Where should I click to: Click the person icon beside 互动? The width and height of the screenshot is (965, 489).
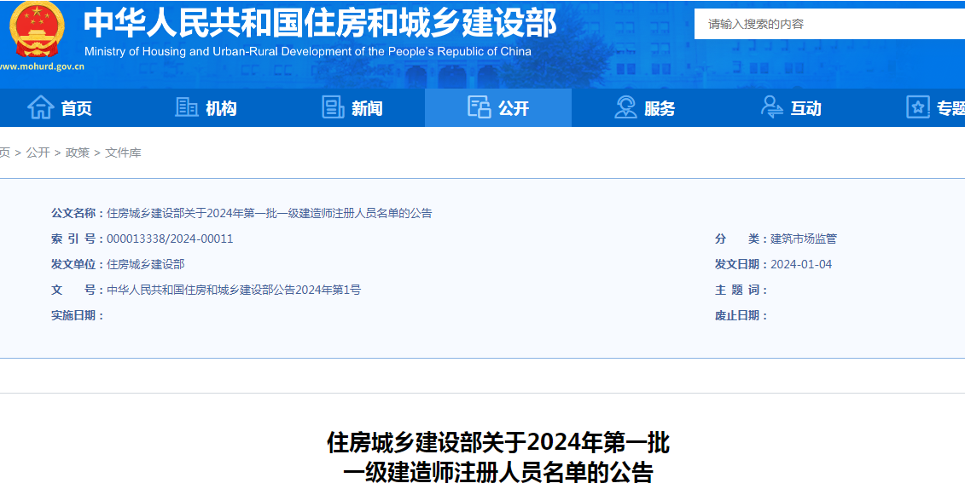772,106
